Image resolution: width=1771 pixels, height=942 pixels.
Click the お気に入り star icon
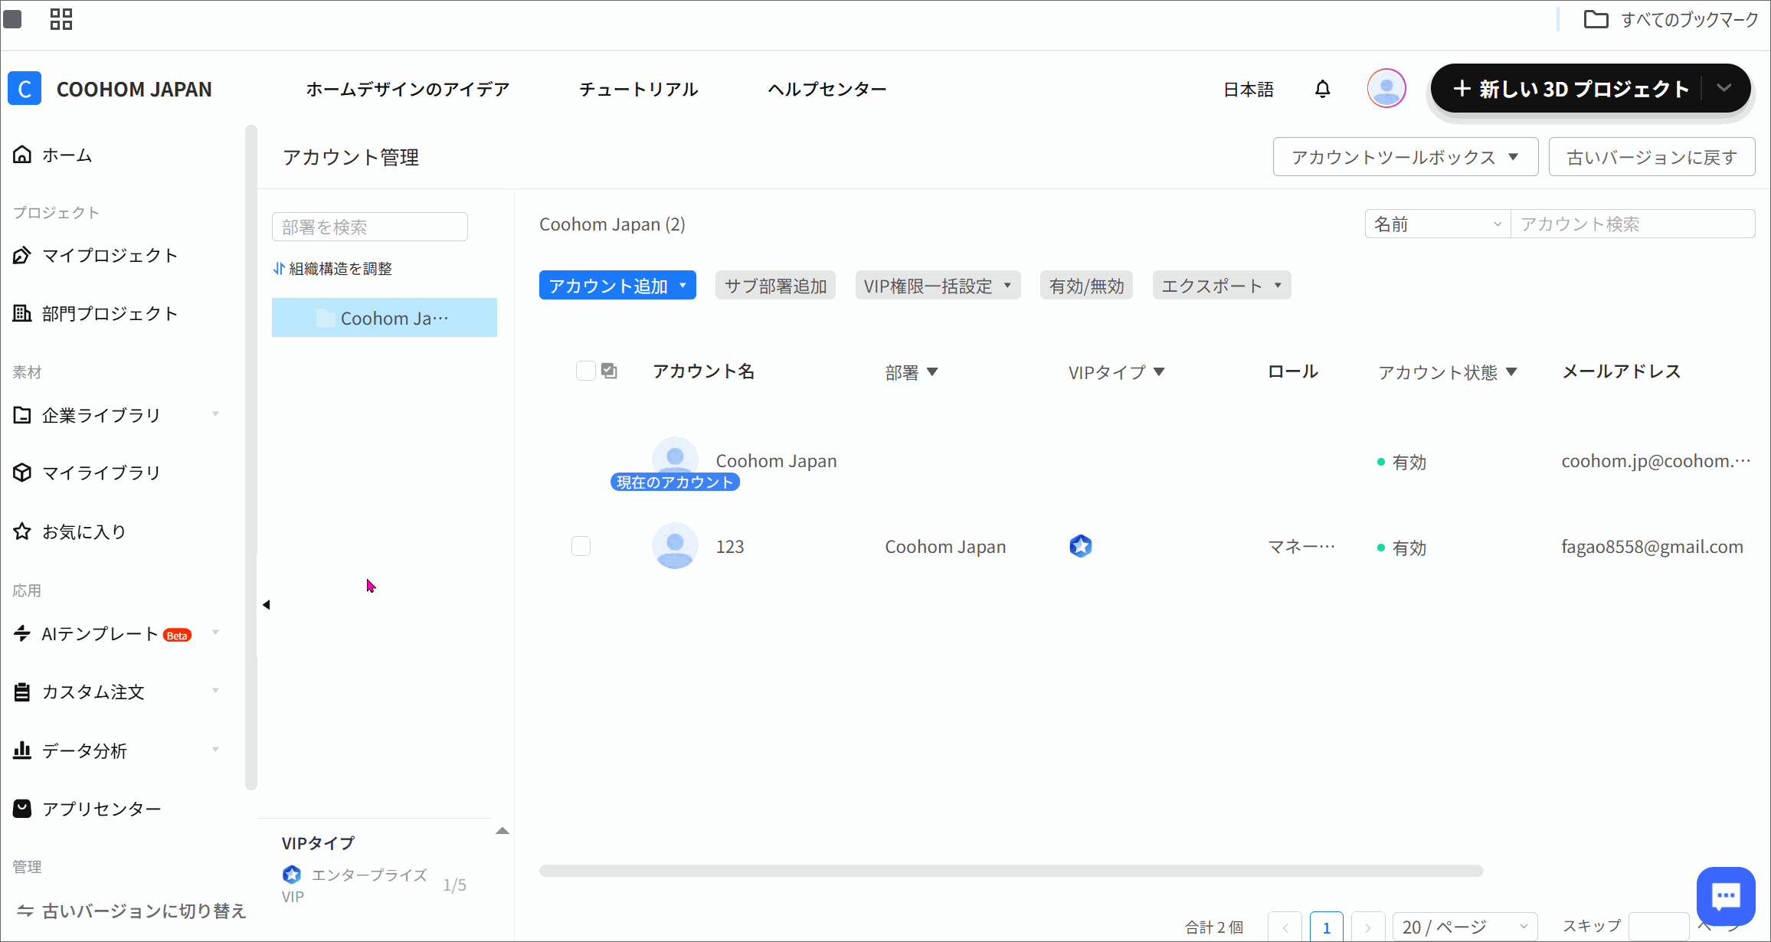(22, 532)
